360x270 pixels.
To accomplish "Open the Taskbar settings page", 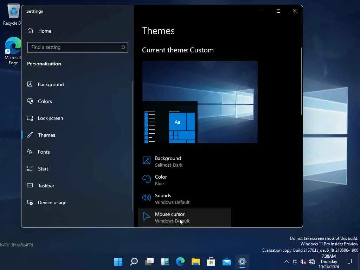I will [x=77, y=186].
